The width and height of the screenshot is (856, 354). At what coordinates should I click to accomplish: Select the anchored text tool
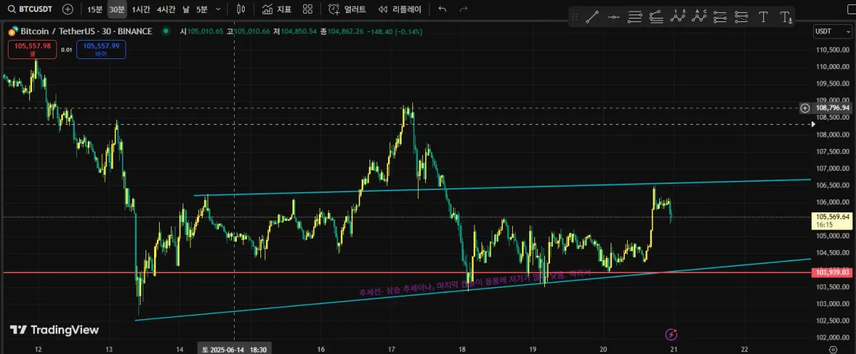pos(785,18)
